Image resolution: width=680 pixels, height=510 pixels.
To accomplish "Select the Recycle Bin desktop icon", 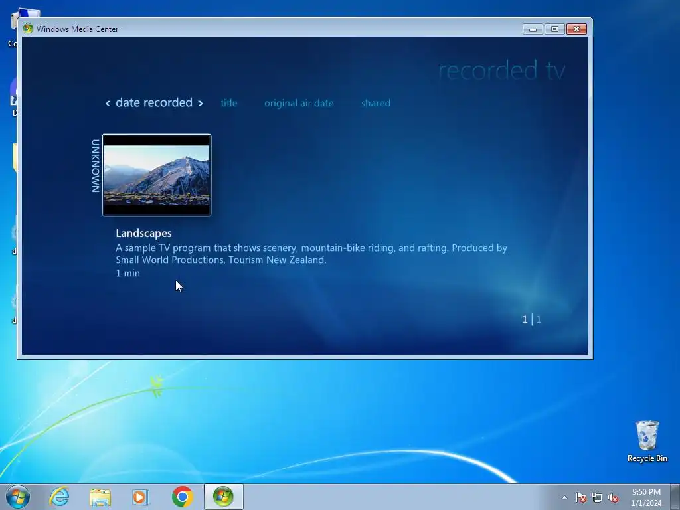I will coord(647,441).
